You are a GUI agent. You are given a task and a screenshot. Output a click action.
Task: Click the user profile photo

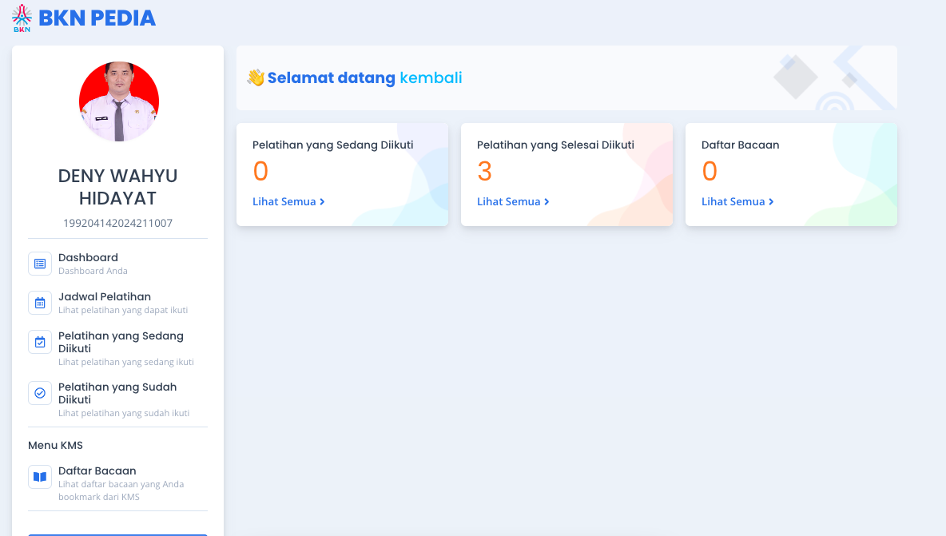119,101
